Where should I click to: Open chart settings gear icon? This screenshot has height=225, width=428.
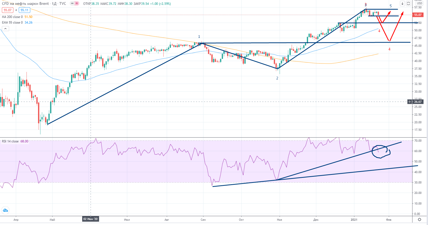[420, 220]
